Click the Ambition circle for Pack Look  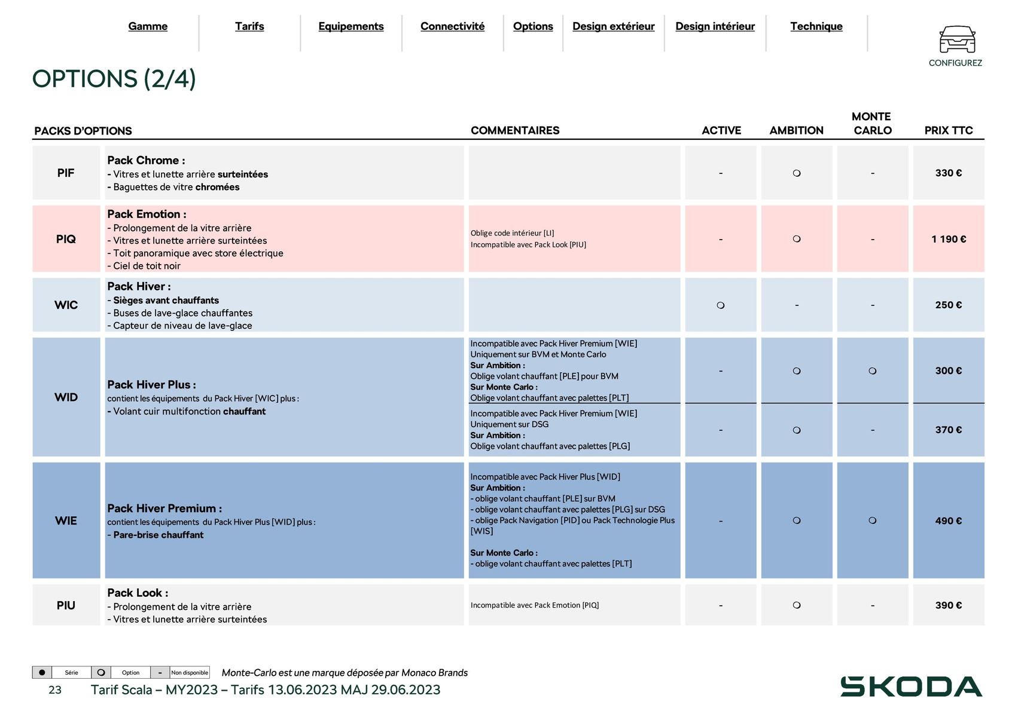[797, 605]
